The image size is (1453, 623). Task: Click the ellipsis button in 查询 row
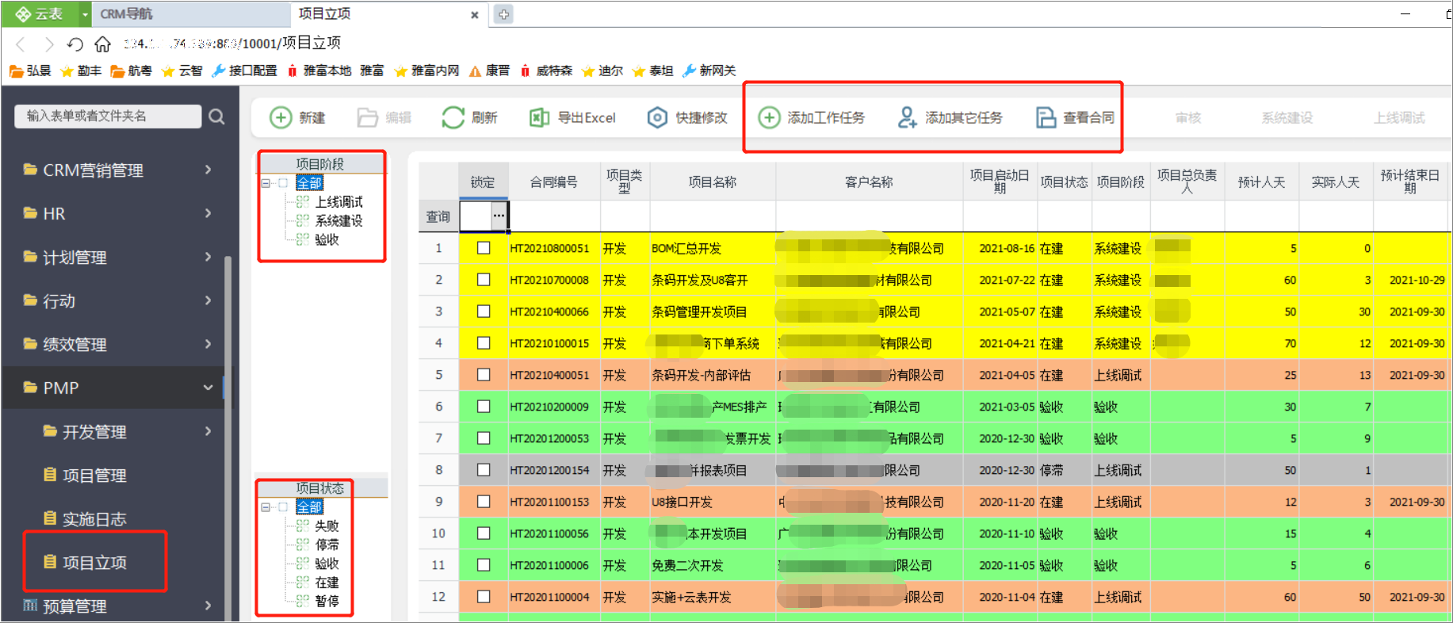click(x=499, y=216)
